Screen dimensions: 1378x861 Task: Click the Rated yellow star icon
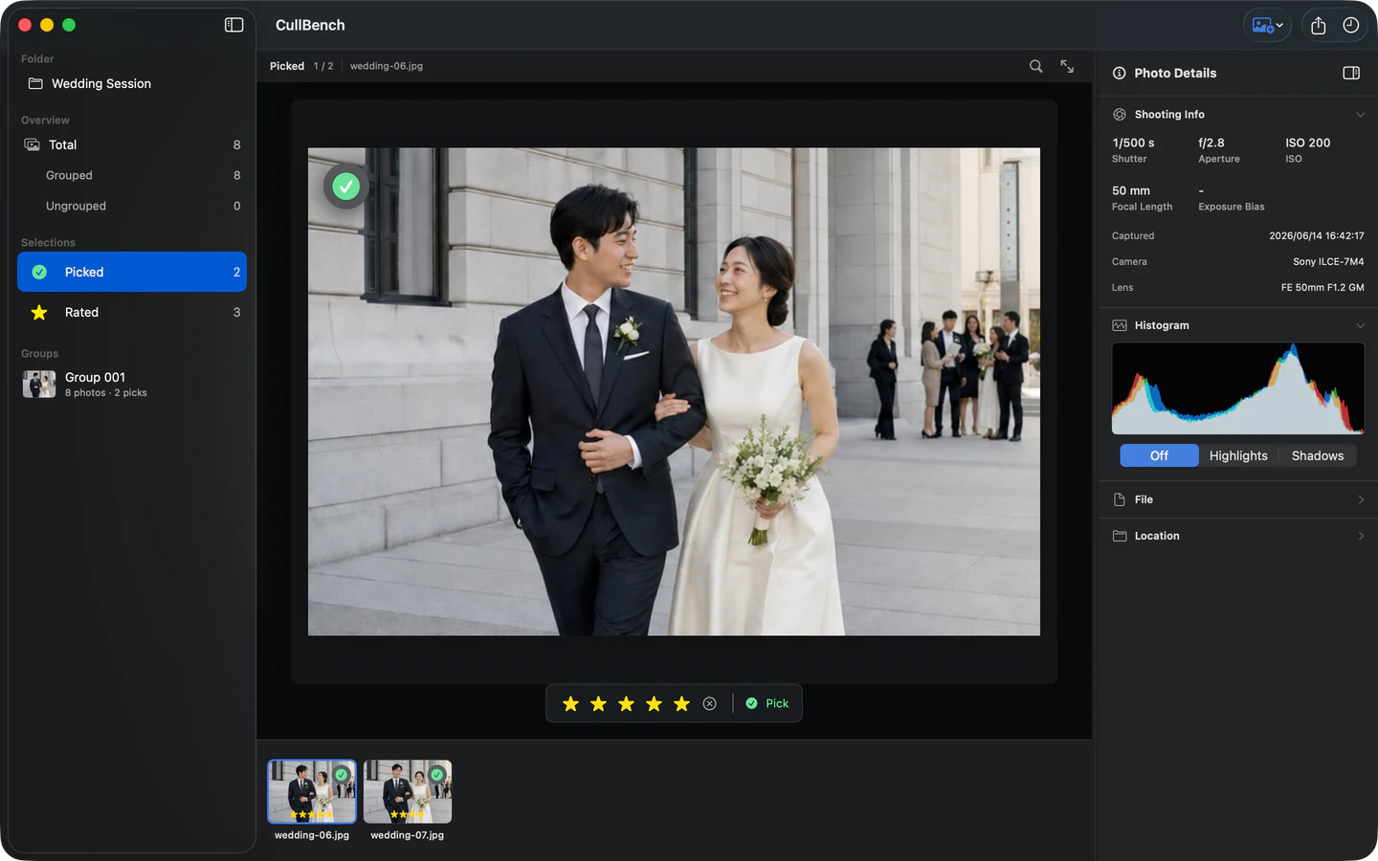(x=39, y=312)
